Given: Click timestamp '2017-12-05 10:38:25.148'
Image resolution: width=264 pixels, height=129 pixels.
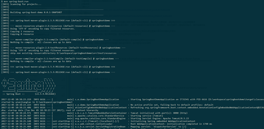Looking at the screenshot, I should [x=16, y=121].
